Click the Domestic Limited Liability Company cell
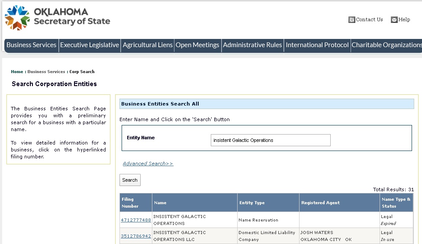The height and width of the screenshot is (244, 422). pyautogui.click(x=268, y=236)
